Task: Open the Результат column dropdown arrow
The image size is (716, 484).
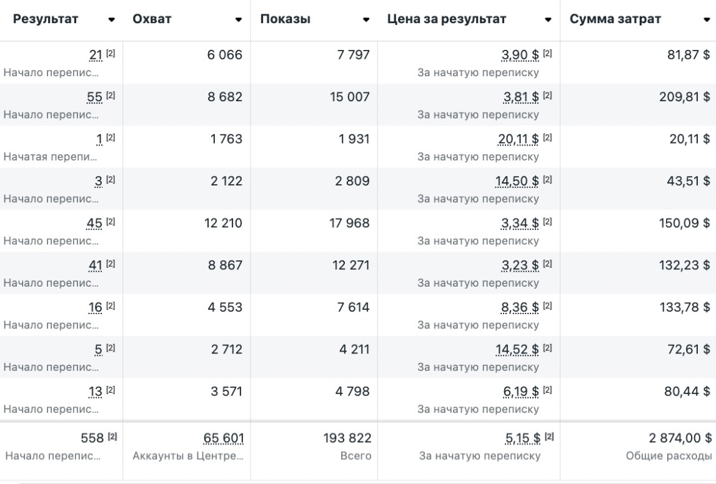Action: coord(112,19)
